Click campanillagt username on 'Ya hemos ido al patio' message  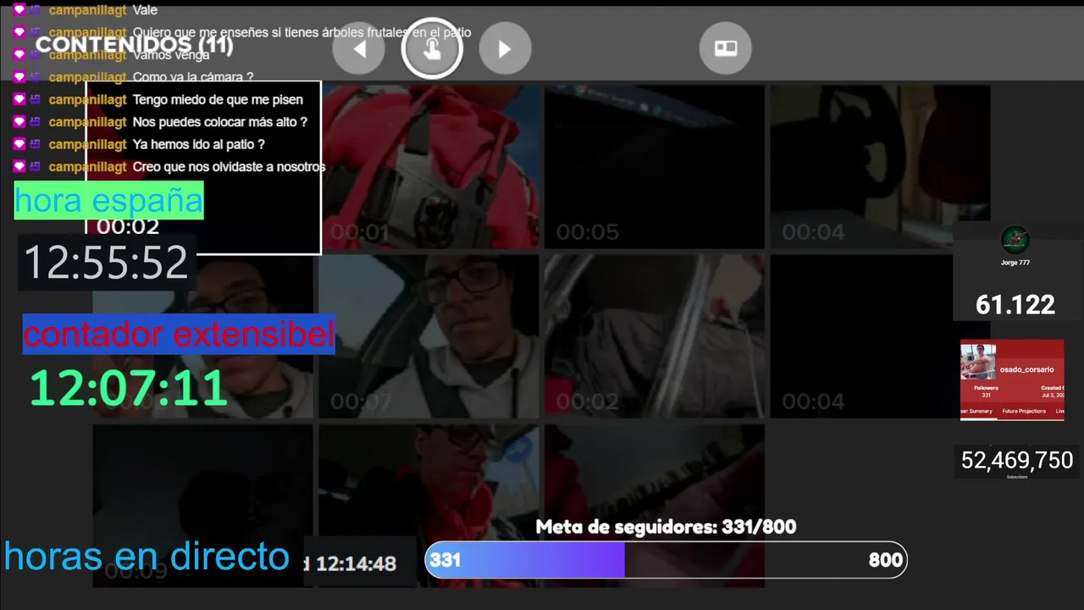point(88,144)
